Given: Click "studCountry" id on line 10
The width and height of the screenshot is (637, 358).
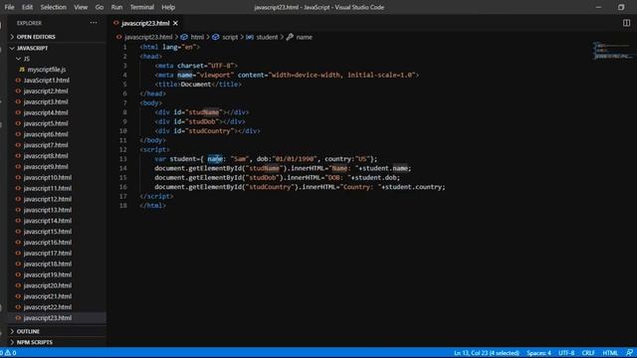Looking at the screenshot, I should tap(209, 131).
